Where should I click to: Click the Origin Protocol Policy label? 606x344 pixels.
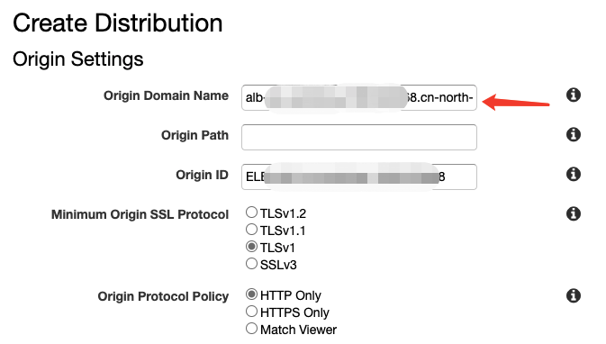coord(163,296)
